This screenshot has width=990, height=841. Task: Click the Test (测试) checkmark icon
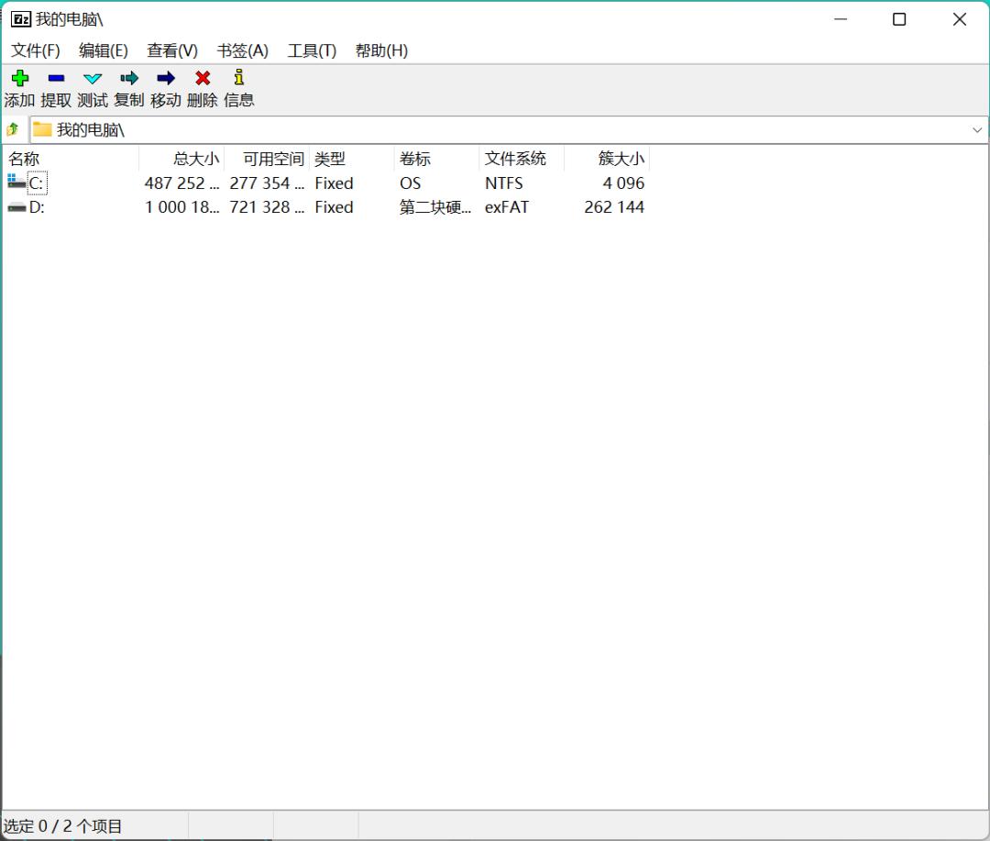coord(93,79)
